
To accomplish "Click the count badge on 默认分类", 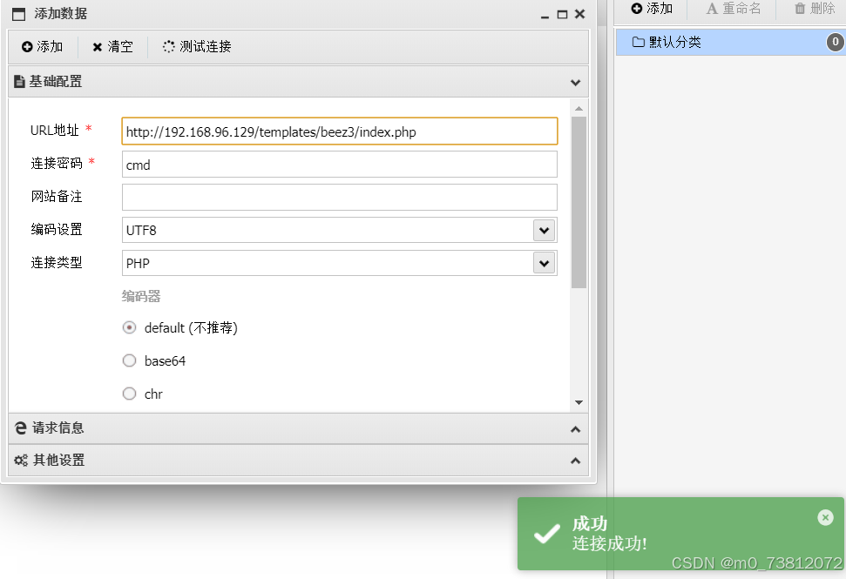I will pyautogui.click(x=836, y=42).
